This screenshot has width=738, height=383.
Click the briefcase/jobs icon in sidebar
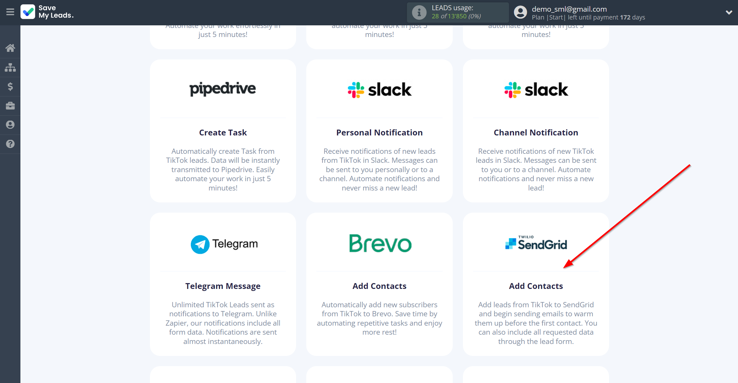click(x=10, y=106)
